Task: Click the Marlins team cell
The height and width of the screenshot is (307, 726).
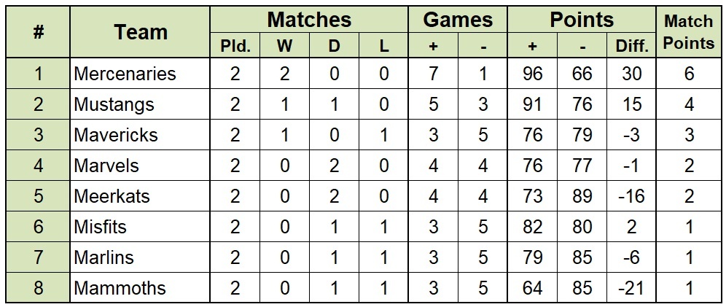Action: point(140,257)
